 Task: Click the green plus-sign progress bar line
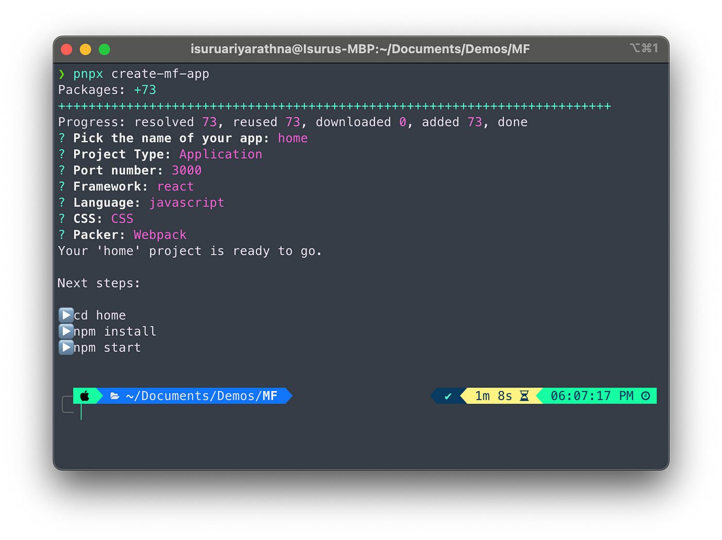coord(335,106)
